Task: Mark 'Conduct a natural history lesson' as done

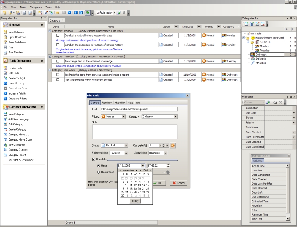Action: click(58, 36)
